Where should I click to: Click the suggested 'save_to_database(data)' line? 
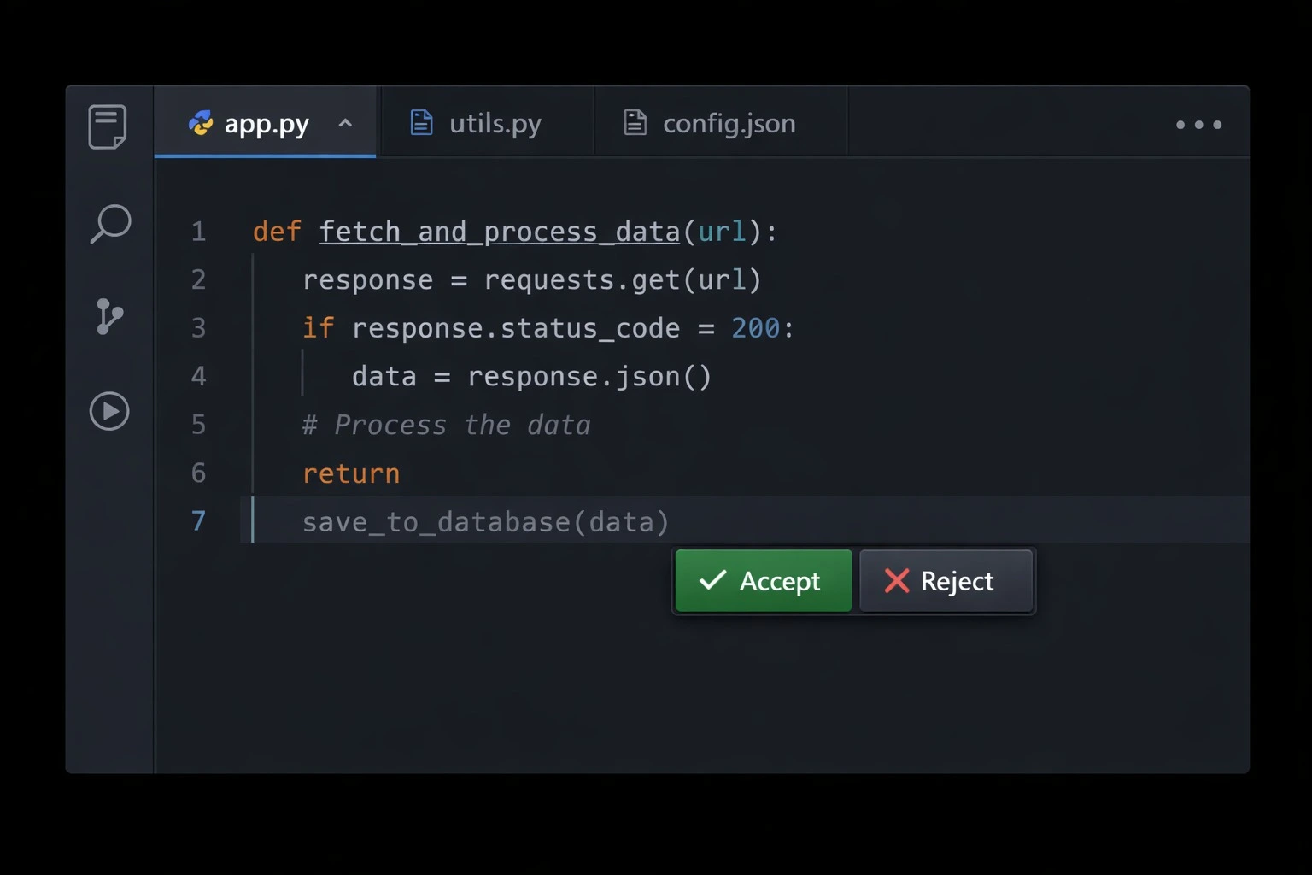pyautogui.click(x=486, y=522)
